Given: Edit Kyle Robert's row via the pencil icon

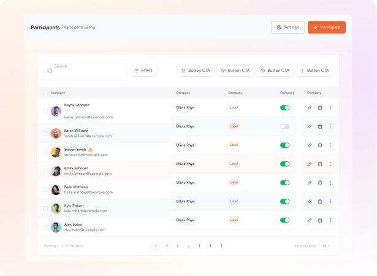Looking at the screenshot, I should pyautogui.click(x=310, y=201).
